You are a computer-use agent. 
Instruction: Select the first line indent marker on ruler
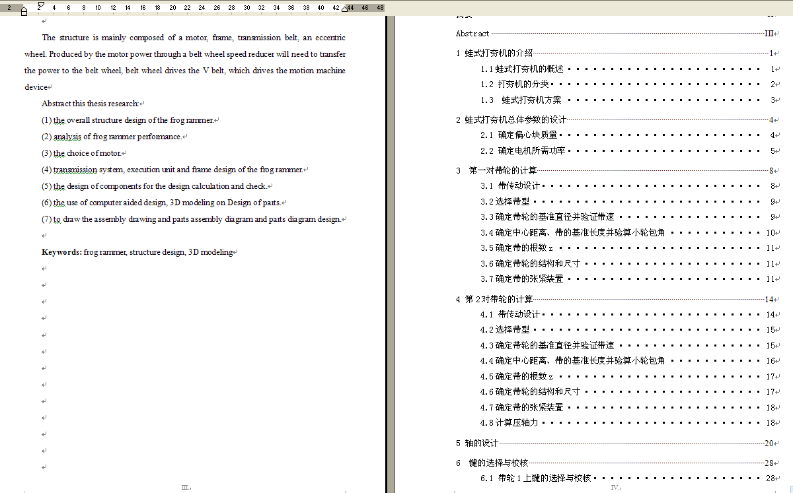(x=41, y=5)
